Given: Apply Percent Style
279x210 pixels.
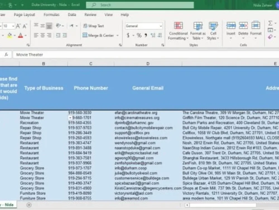Looking at the screenshot, I should [x=139, y=35].
